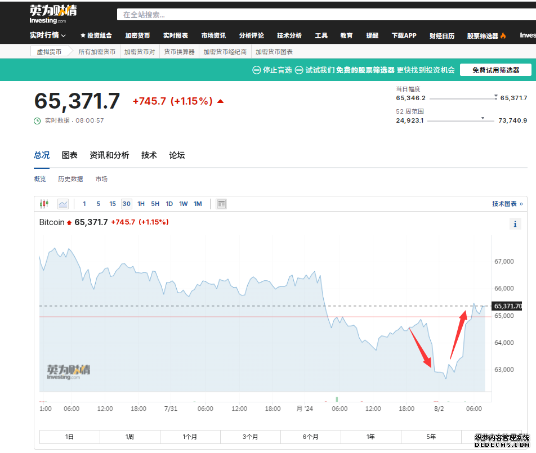Open the chart news table icon
This screenshot has width=536, height=453.
221,204
